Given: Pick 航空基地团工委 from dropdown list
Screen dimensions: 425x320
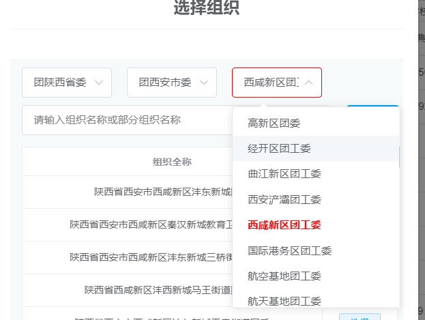Looking at the screenshot, I should click(x=316, y=276).
